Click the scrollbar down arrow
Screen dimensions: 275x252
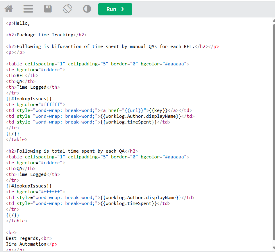click(274, 248)
